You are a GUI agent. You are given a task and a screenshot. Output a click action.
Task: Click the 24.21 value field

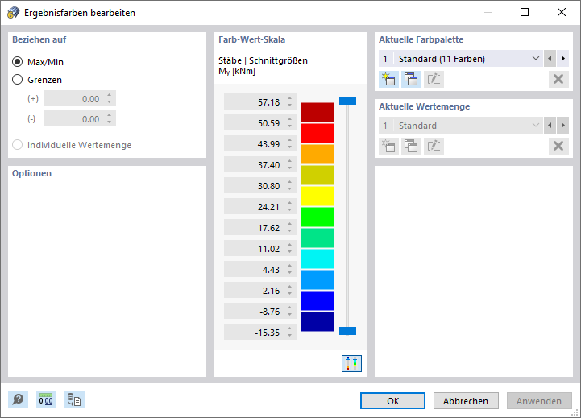click(253, 207)
